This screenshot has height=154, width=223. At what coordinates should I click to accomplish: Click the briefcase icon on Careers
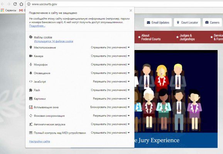[207, 22]
